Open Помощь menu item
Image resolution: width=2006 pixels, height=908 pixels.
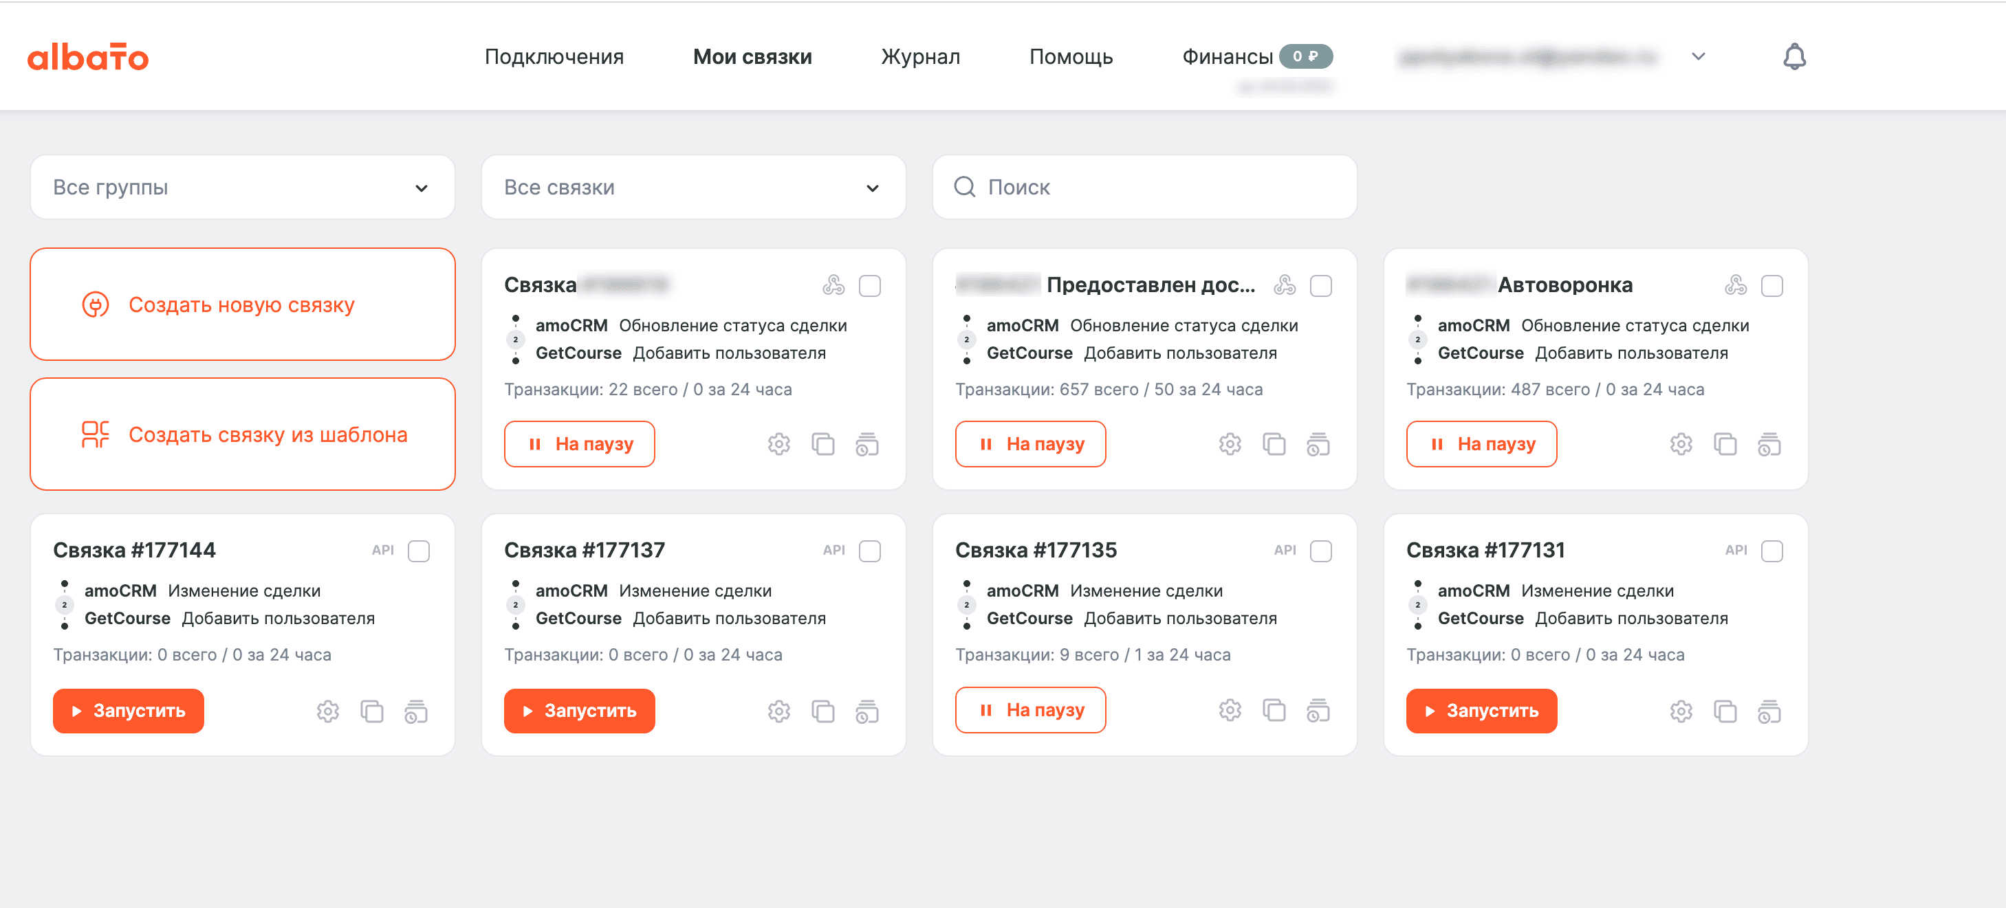point(1071,57)
